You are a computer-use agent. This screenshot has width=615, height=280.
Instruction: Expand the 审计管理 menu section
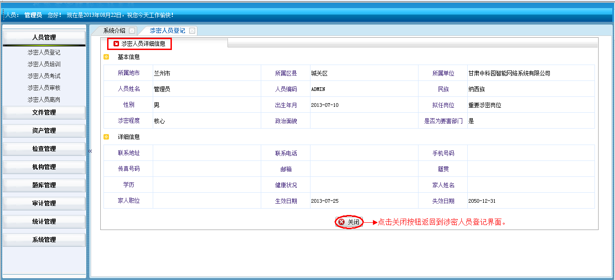[44, 203]
